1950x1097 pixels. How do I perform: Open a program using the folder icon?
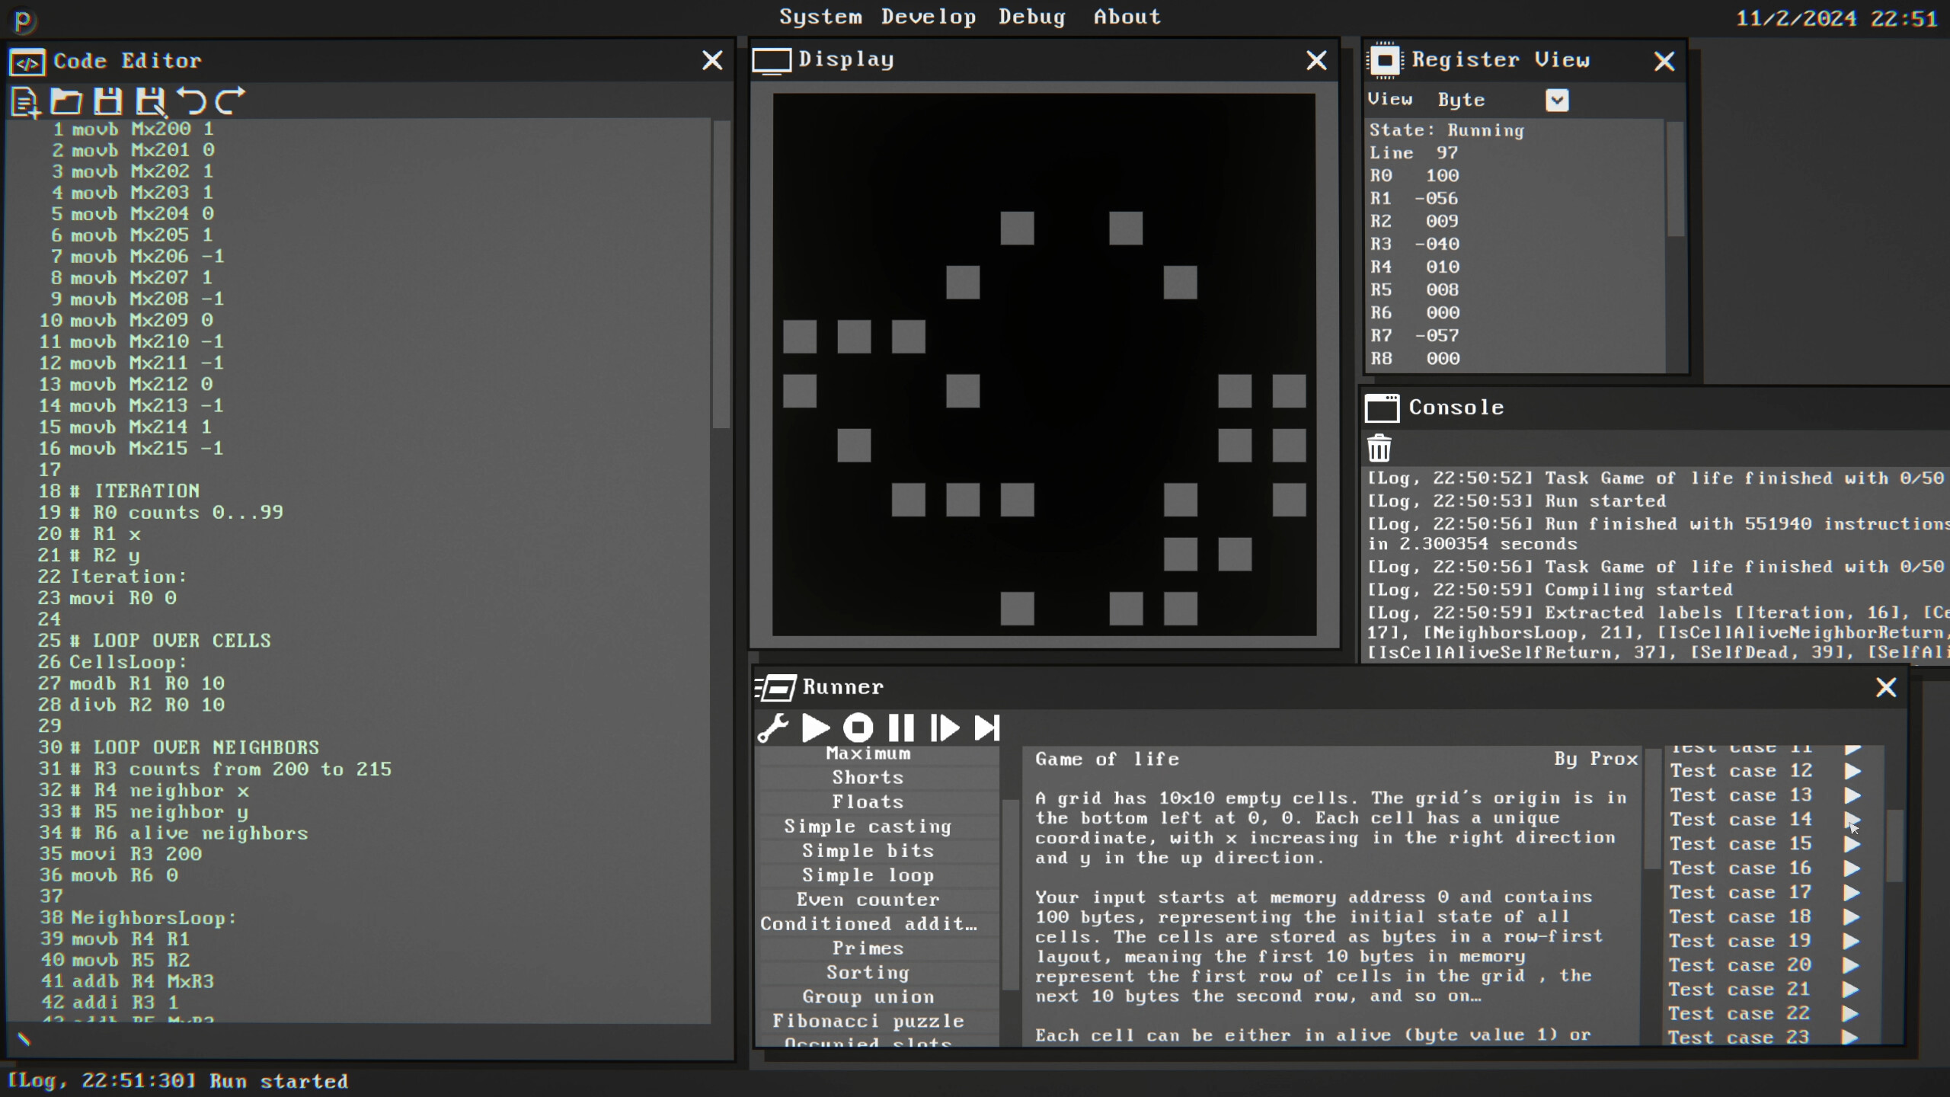tap(66, 101)
